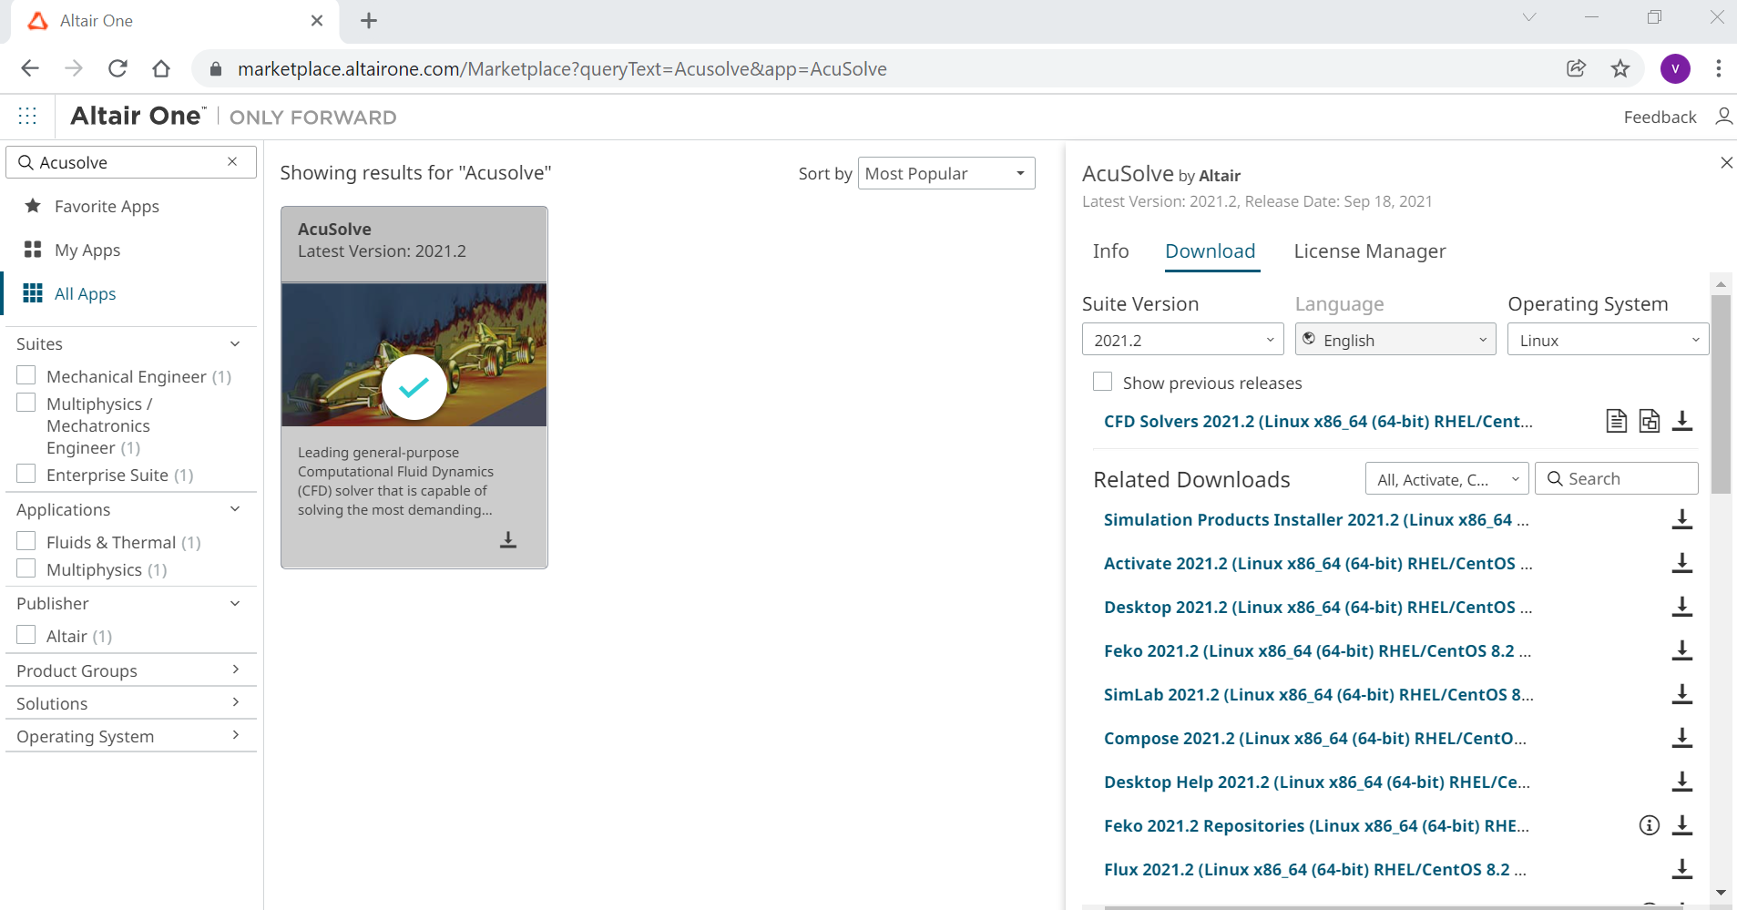Open the SimLab 2021.2 download link

[x=1317, y=694]
